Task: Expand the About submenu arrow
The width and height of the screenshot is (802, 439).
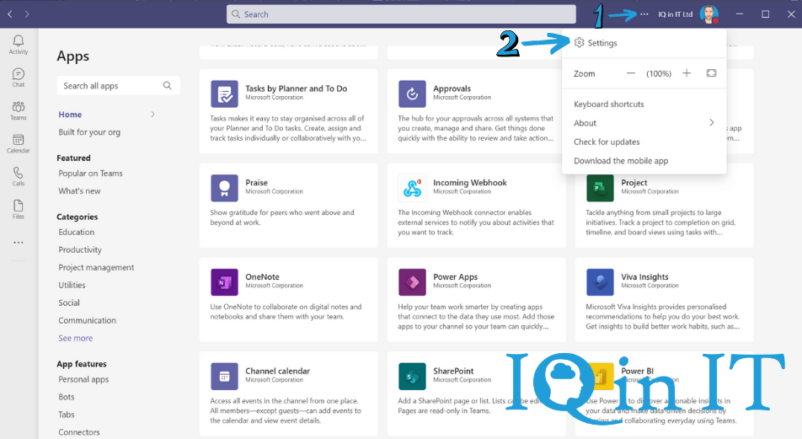Action: pyautogui.click(x=712, y=122)
